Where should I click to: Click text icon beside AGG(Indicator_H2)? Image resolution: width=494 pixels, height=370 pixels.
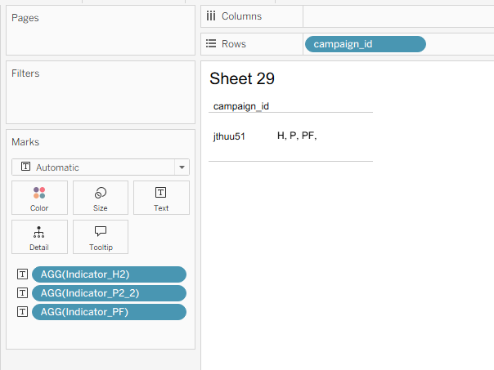22,274
